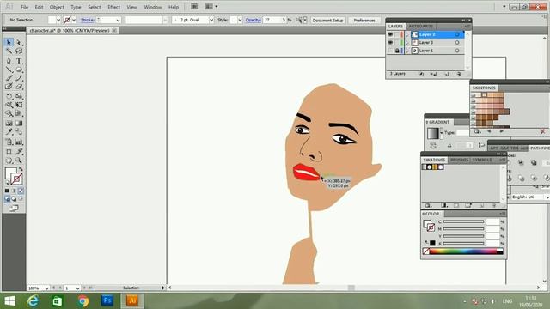Select the Artboard tool

coord(9,152)
